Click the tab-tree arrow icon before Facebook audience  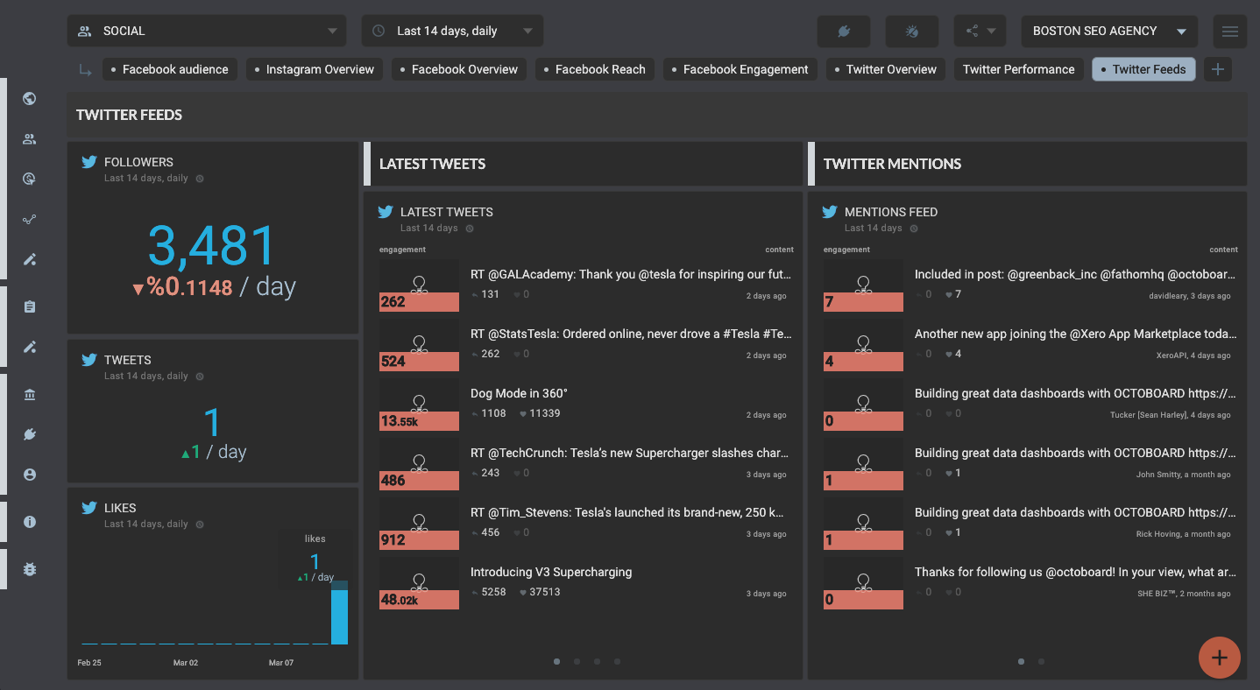click(85, 70)
